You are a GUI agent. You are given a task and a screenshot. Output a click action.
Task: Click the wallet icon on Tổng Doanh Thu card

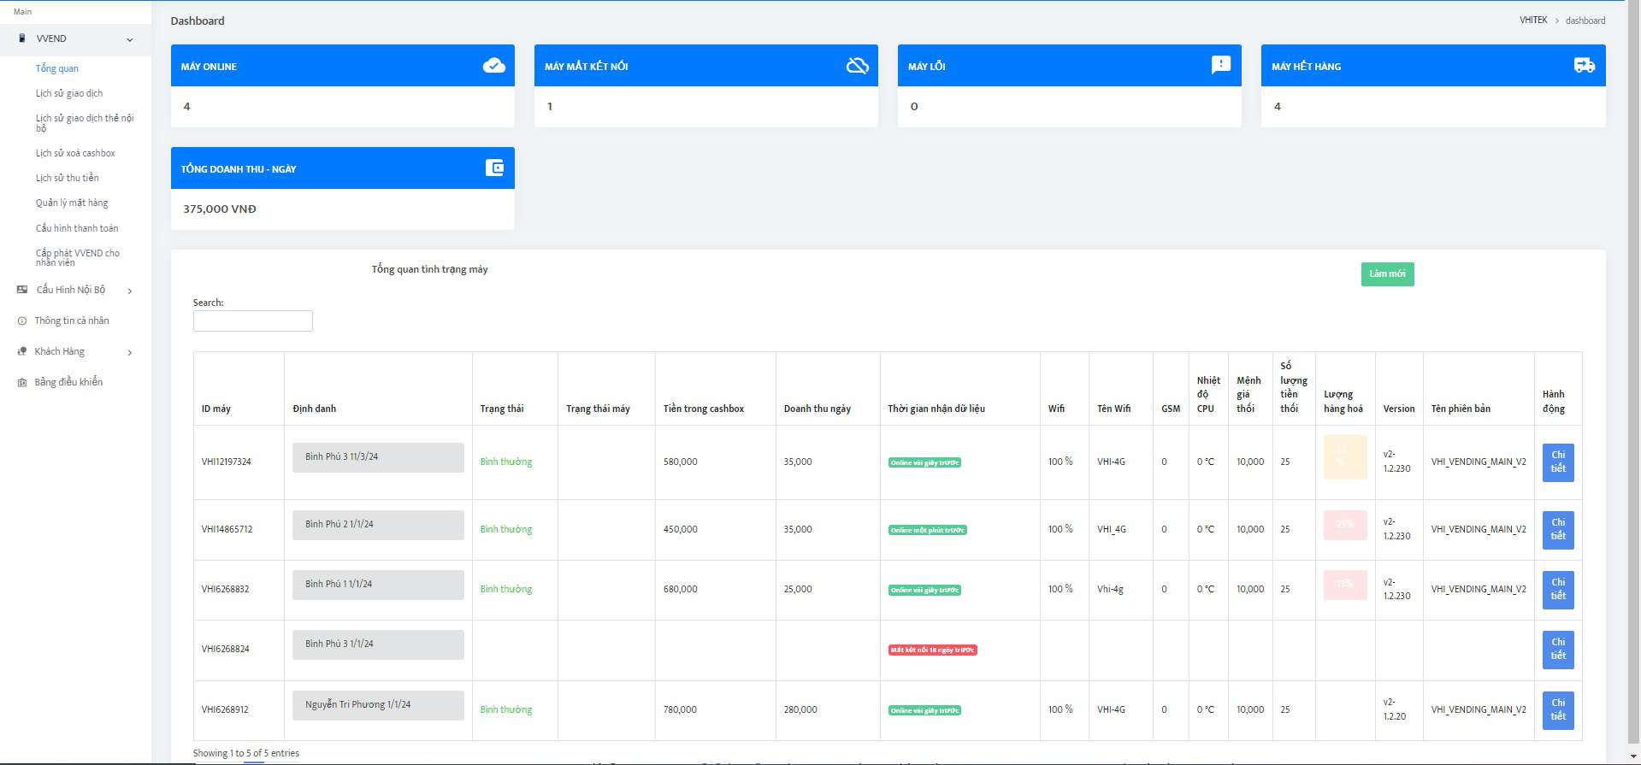coord(494,168)
